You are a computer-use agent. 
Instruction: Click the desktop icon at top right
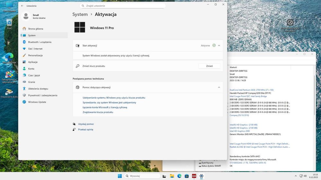point(290,25)
